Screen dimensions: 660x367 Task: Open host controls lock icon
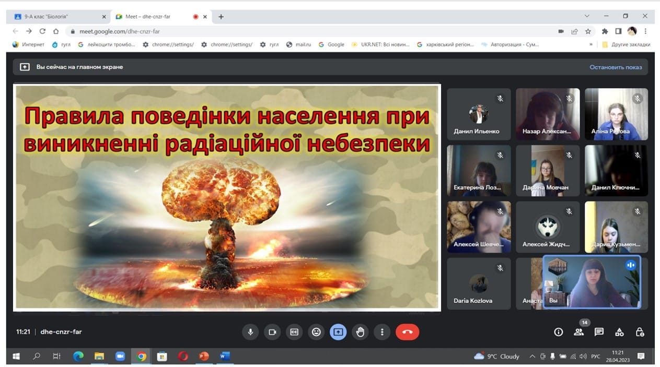coord(640,332)
